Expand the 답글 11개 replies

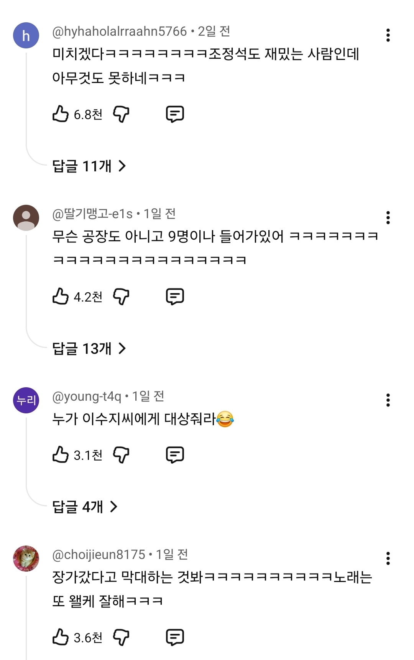pos(89,166)
